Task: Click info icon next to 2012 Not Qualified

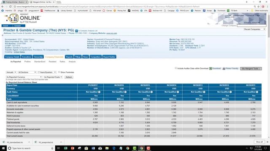Action: click(230, 92)
